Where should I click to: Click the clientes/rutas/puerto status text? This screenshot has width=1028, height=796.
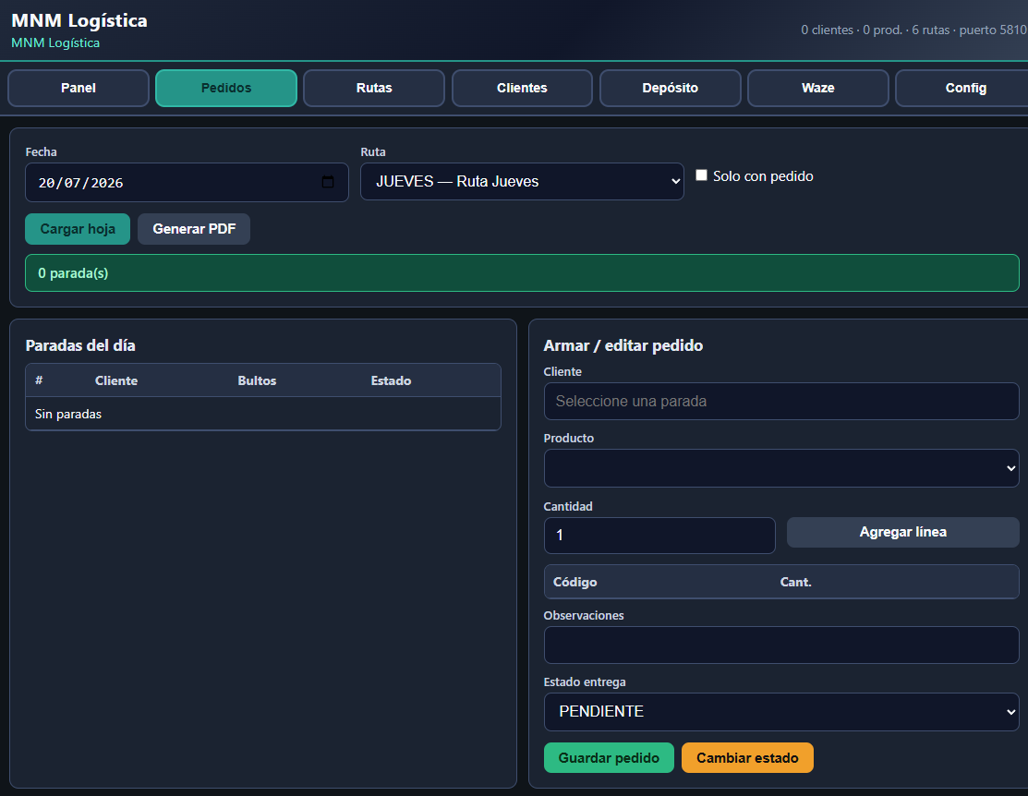[x=913, y=30]
